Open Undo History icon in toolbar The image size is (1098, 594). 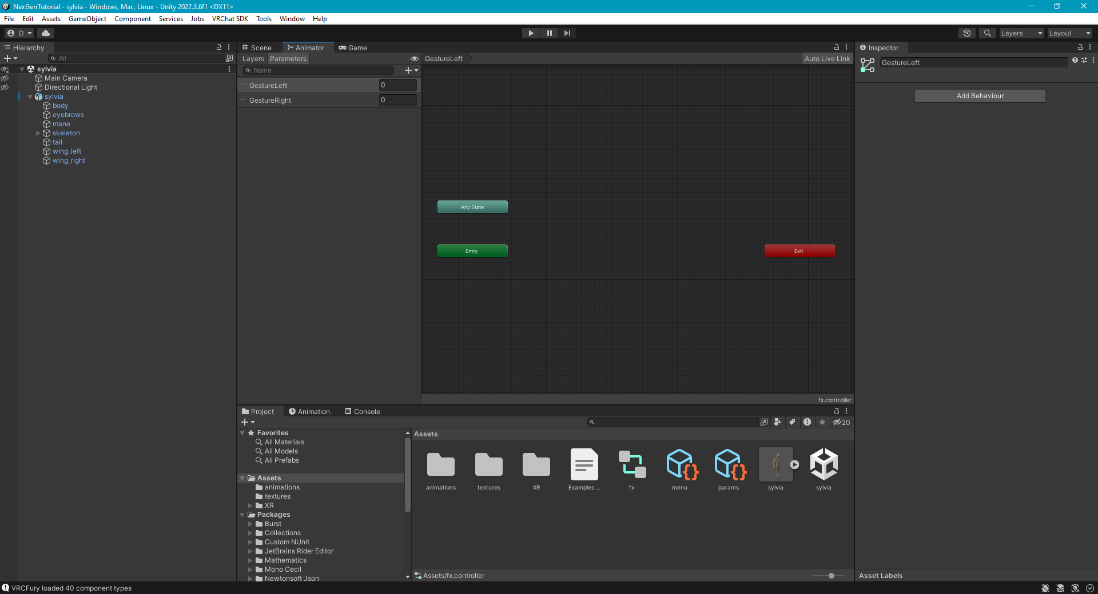(x=967, y=33)
